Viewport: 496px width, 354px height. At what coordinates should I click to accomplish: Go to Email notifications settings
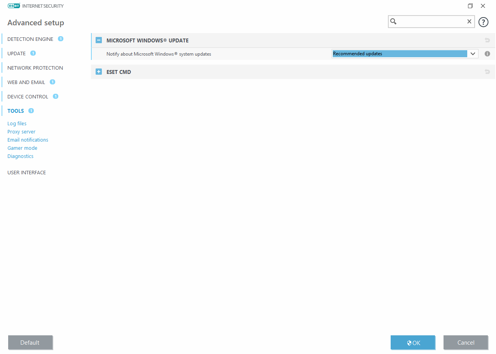coord(28,140)
